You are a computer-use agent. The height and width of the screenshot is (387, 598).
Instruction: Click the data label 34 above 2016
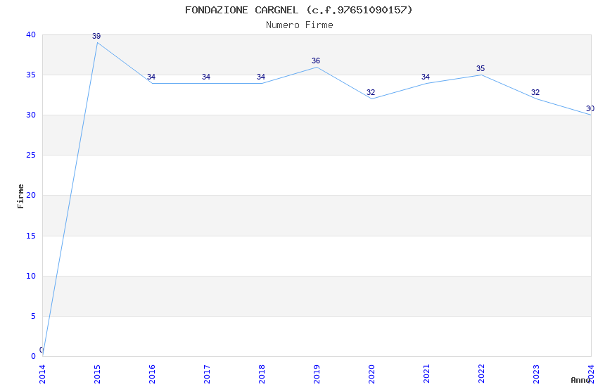tap(151, 77)
